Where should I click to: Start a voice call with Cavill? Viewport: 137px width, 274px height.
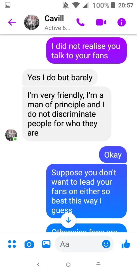[x=80, y=22]
